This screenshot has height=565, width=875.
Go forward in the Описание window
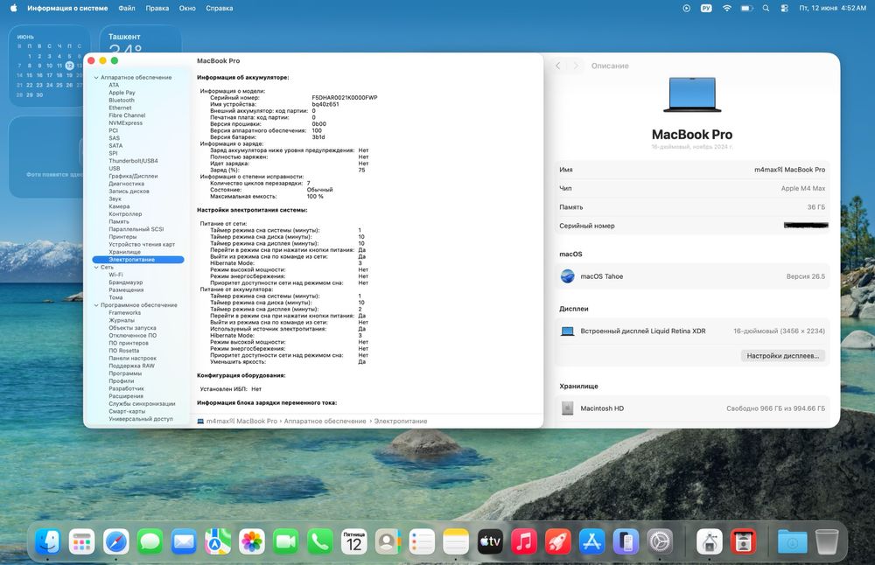[x=576, y=66]
